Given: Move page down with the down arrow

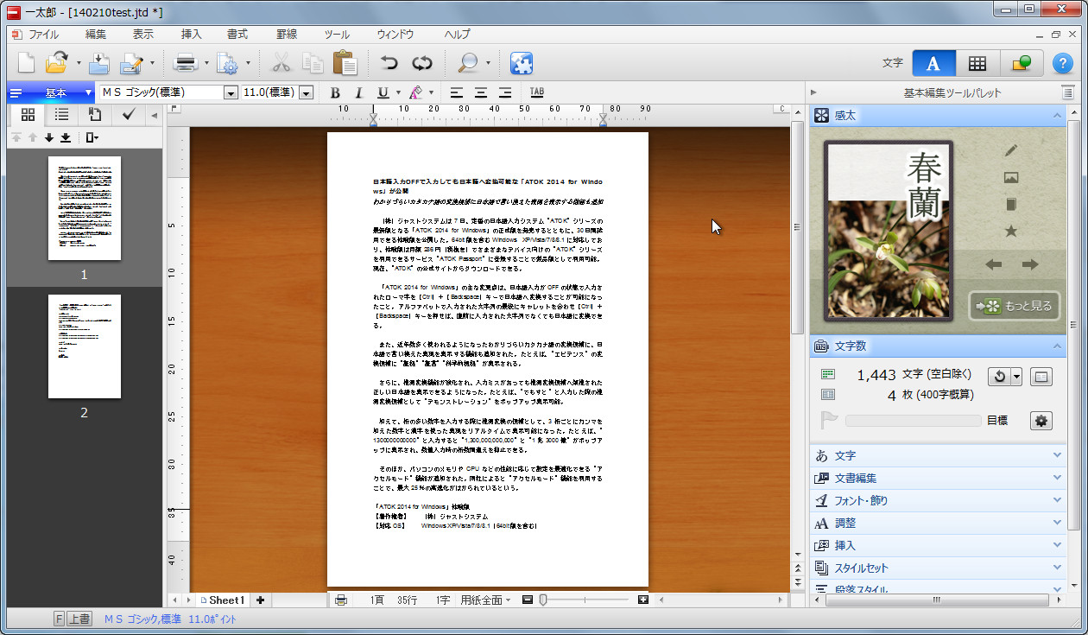Looking at the screenshot, I should pos(49,137).
